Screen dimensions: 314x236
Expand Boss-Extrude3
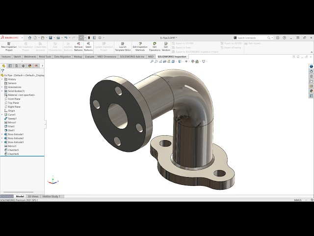click(2, 142)
